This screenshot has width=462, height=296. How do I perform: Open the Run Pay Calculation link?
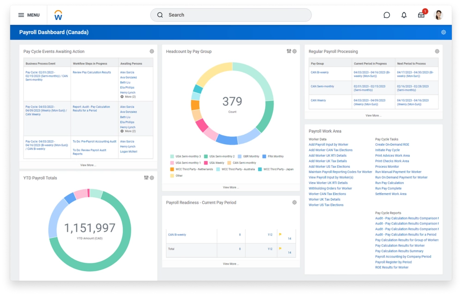[x=389, y=183]
